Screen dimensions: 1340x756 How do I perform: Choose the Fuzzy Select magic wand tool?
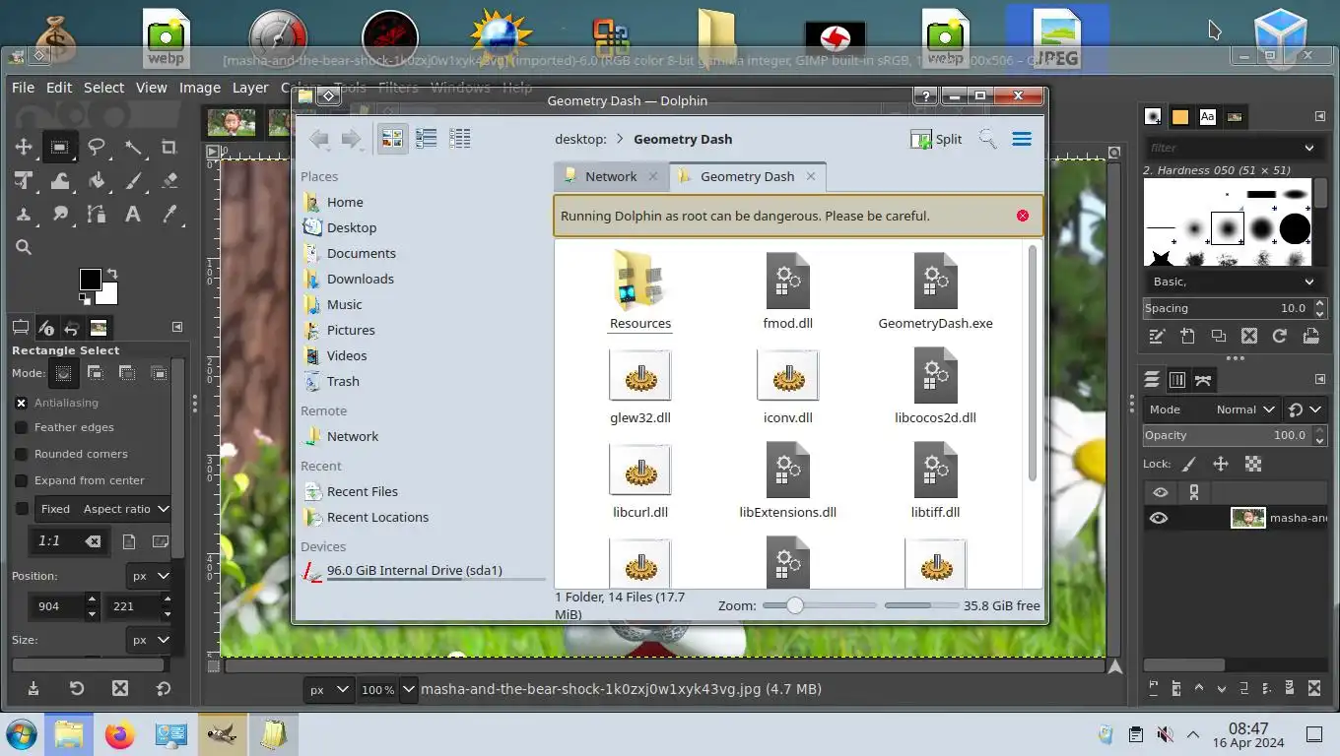(133, 148)
